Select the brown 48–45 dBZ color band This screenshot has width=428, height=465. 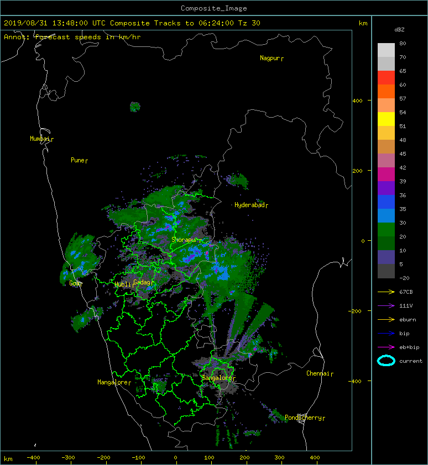pyautogui.click(x=386, y=147)
